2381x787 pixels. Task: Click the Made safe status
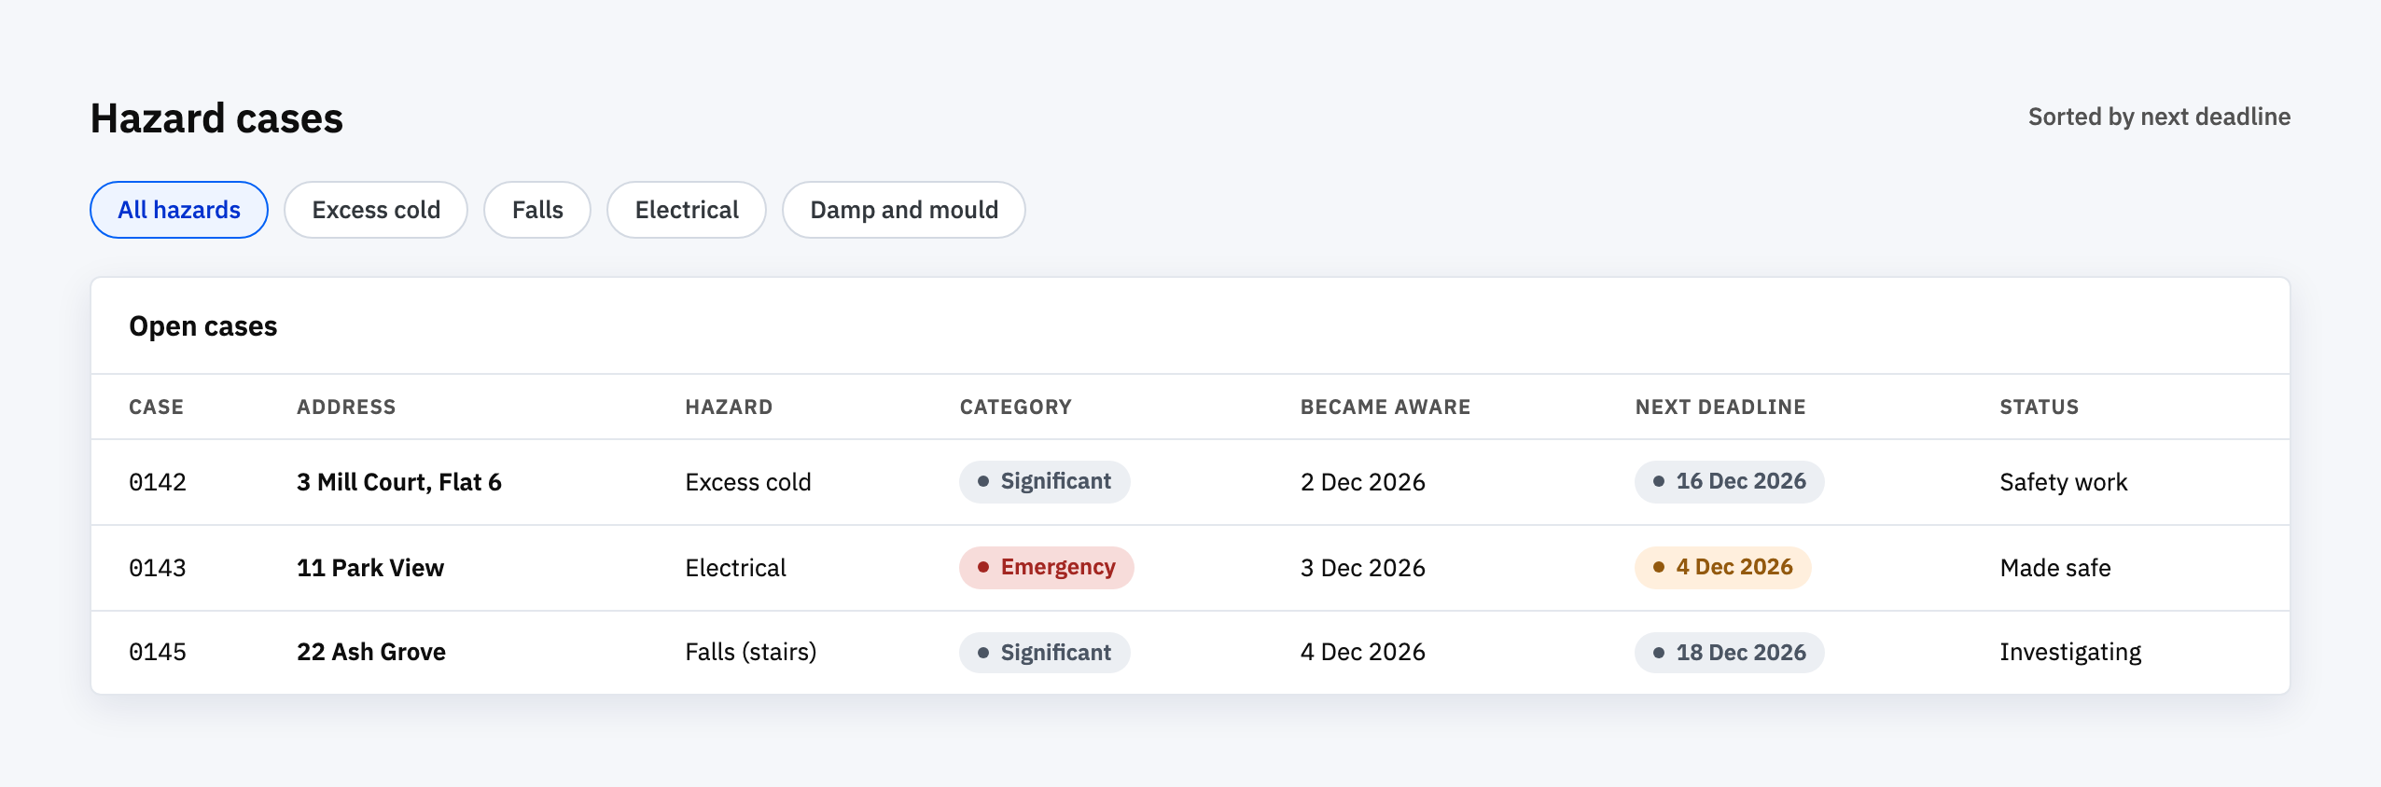click(x=2055, y=568)
